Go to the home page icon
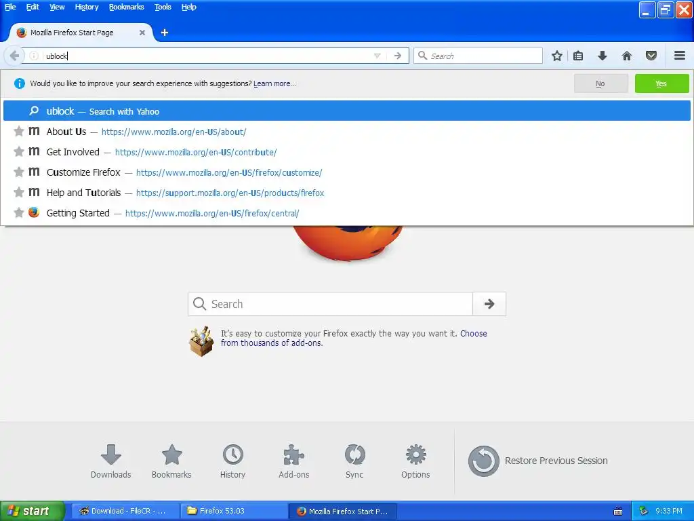This screenshot has width=694, height=521. 627,56
